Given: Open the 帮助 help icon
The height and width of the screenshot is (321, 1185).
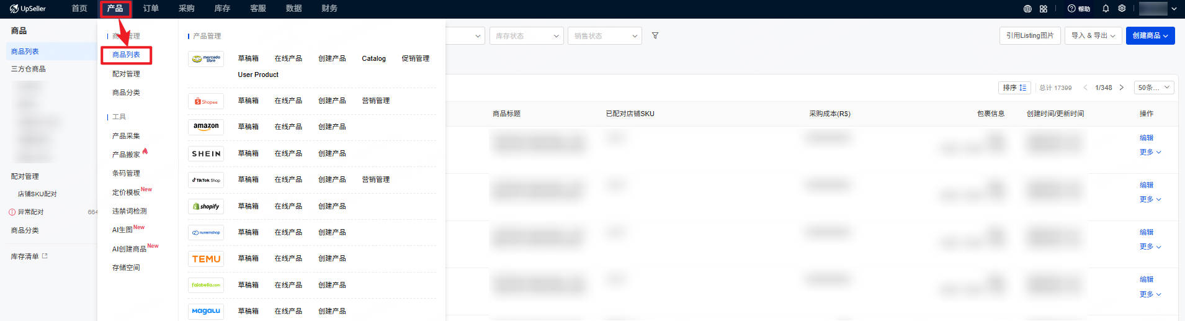Looking at the screenshot, I should pyautogui.click(x=1078, y=9).
